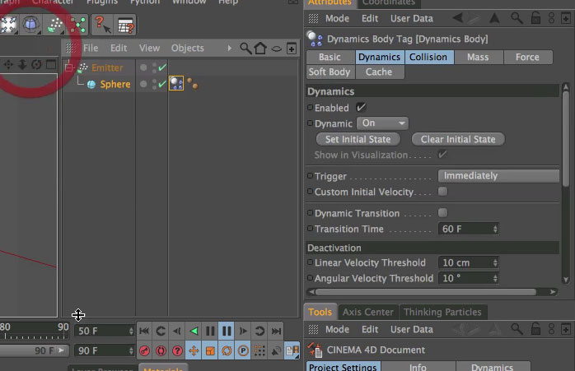Viewport: 575px width, 371px height.
Task: Click the Set Initial State button
Action: (358, 139)
